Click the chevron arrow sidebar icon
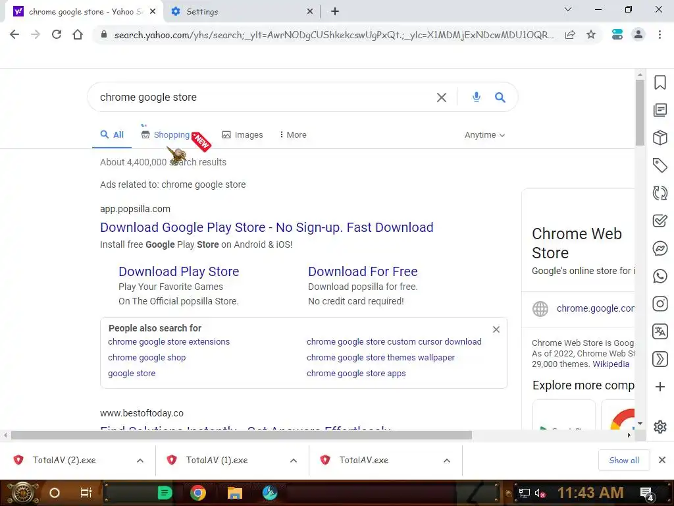This screenshot has height=506, width=674. (660, 359)
